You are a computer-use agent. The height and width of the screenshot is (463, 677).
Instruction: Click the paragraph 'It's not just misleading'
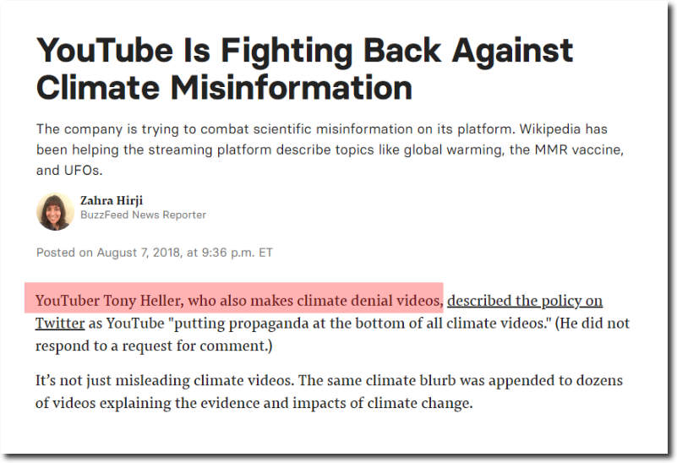(329, 392)
